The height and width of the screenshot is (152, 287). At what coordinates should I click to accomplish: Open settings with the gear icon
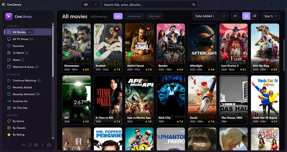(36, 145)
